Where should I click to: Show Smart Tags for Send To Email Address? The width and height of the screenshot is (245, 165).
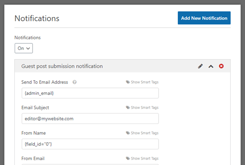click(142, 82)
